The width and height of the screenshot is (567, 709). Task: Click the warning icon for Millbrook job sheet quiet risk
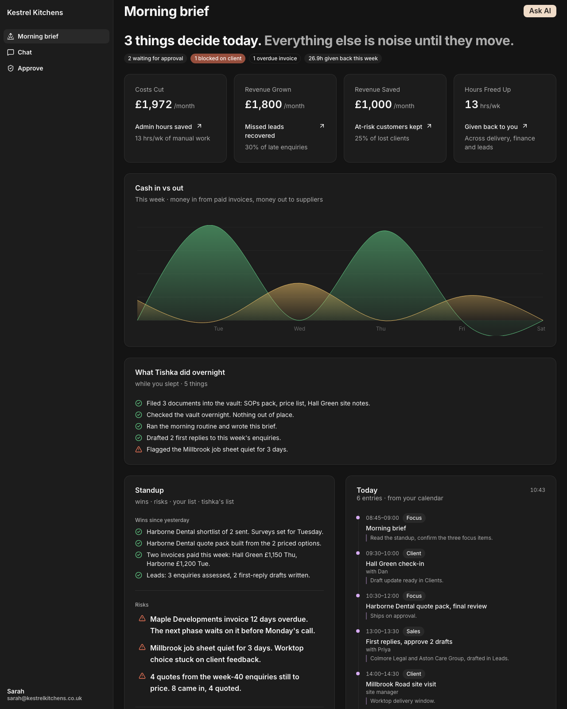142,647
